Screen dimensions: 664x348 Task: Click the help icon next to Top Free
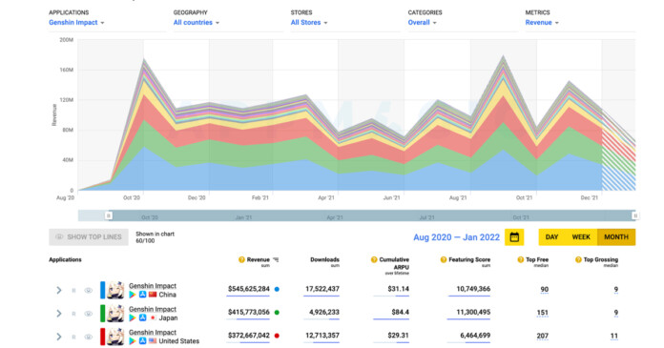point(521,259)
